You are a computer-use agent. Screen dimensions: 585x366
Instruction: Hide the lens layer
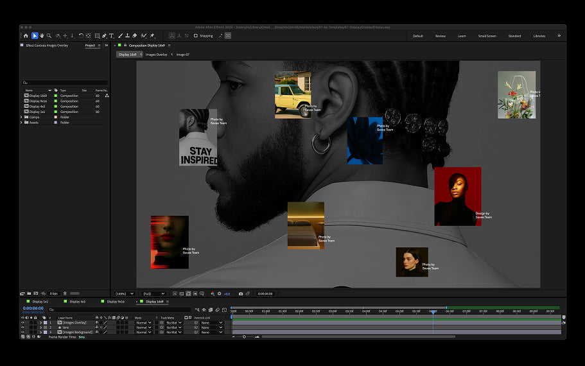[22, 327]
